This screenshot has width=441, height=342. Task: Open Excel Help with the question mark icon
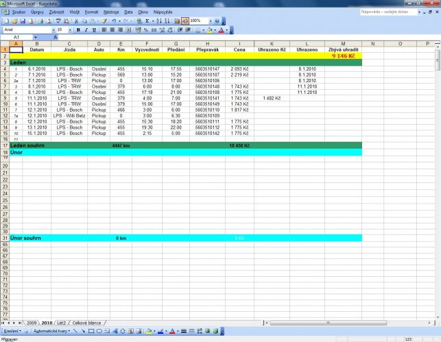[x=217, y=21]
